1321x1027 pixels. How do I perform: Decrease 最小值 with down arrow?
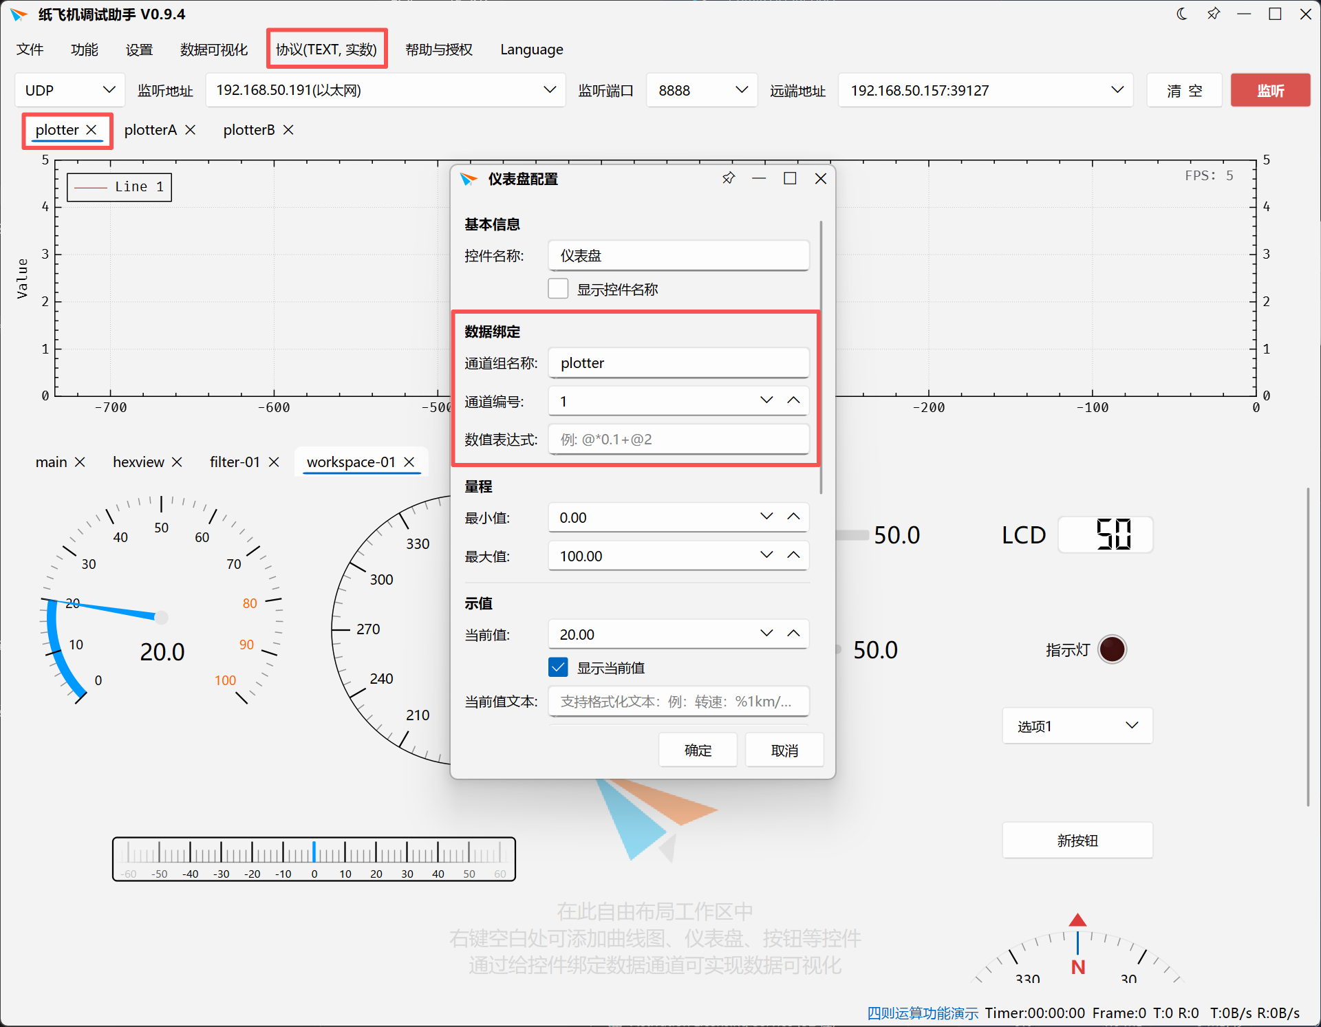[x=766, y=517]
